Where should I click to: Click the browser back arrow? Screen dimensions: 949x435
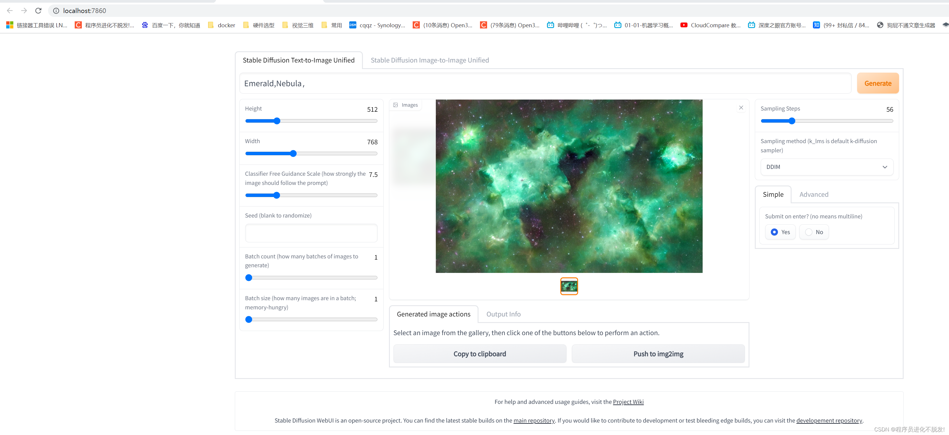point(10,11)
